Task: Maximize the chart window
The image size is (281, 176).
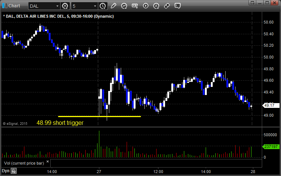Action: (267, 3)
